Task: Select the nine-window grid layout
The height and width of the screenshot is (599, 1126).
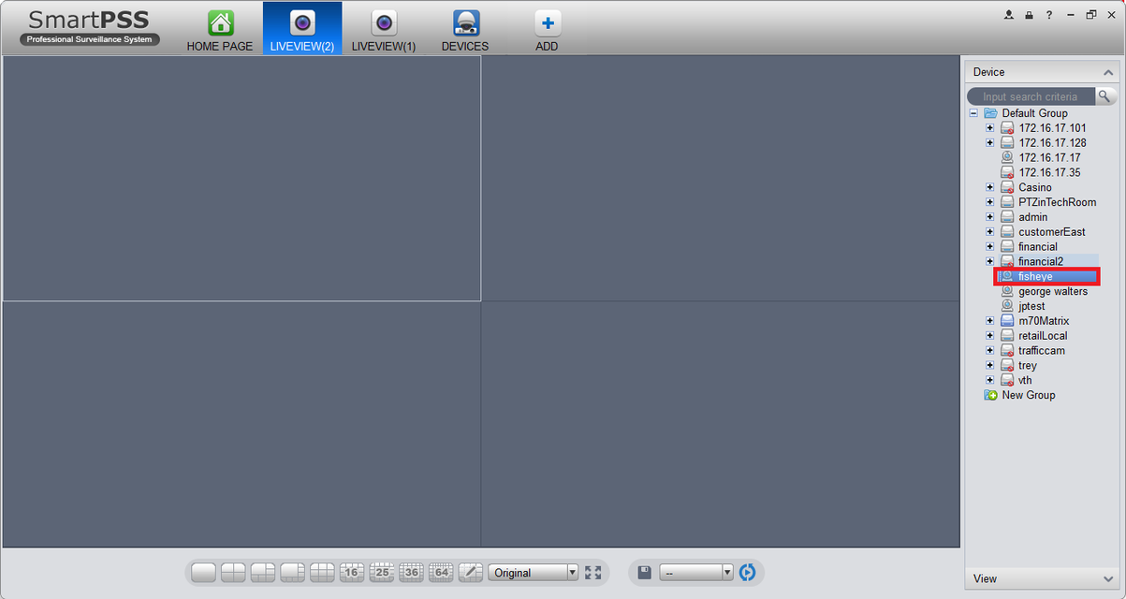Action: tap(322, 573)
